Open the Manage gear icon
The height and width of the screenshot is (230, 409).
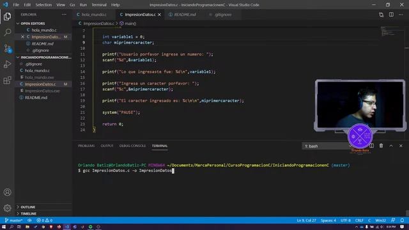(x=7, y=208)
